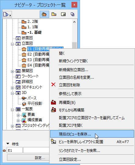Viewport: 135px width, 165px height.
Task: Click the ワークシート worksheet icon
Action: (x=18, y=77)
